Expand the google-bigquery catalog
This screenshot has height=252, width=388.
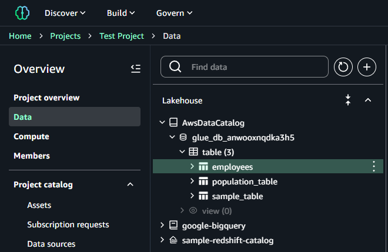162,225
